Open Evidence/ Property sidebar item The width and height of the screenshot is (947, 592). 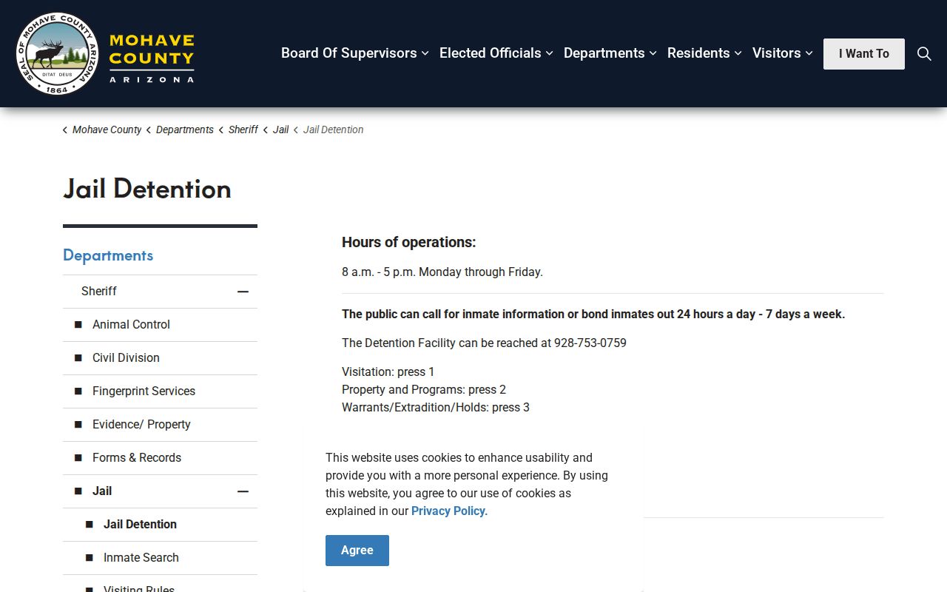click(x=141, y=425)
